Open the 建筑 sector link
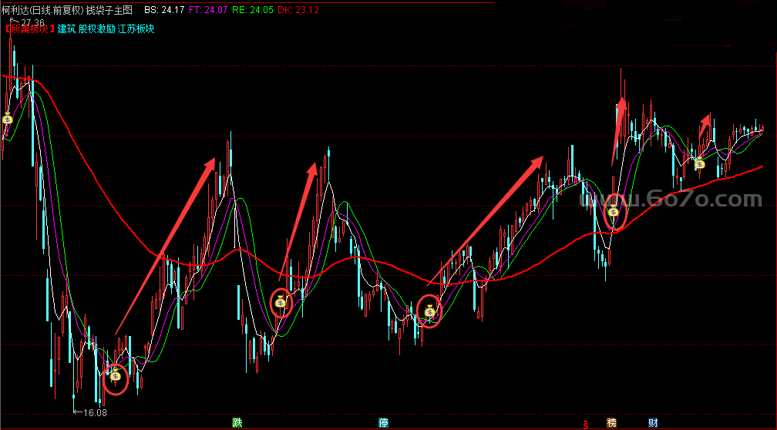The height and width of the screenshot is (430, 777). (x=66, y=29)
